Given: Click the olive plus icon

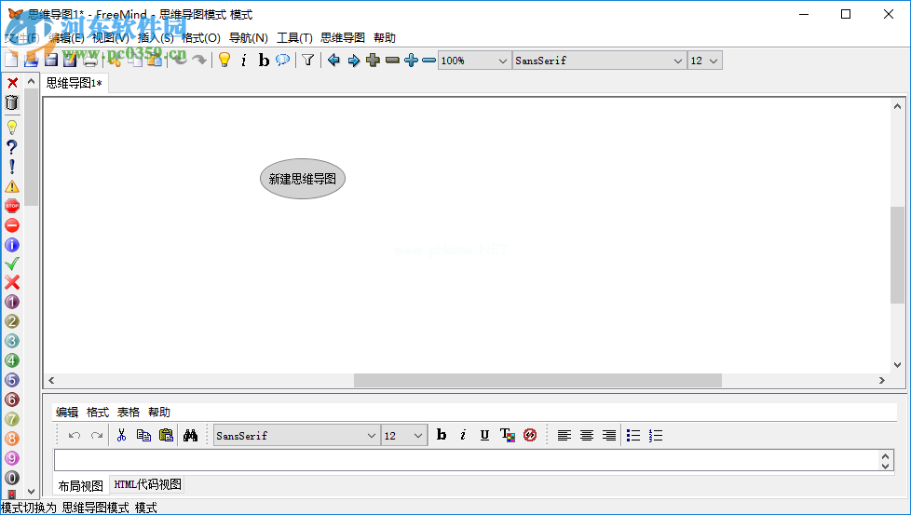Looking at the screenshot, I should (373, 60).
